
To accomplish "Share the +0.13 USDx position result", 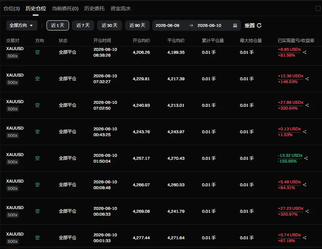I will 305,132.
